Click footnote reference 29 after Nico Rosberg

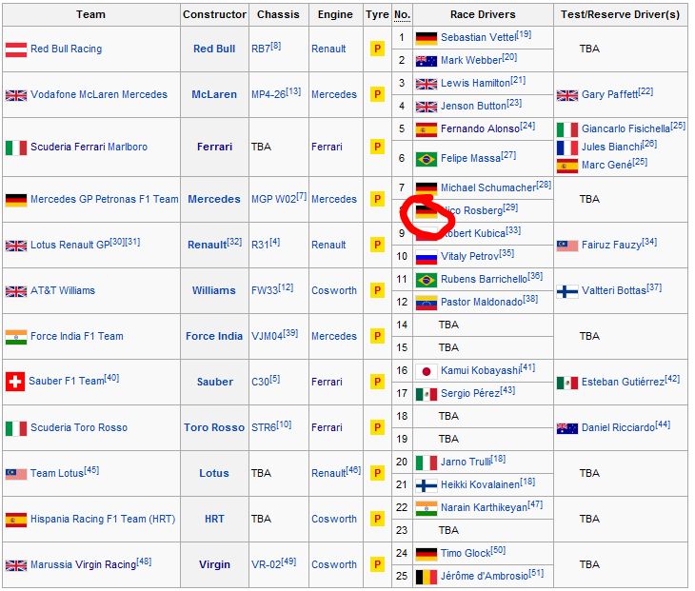[x=510, y=207]
